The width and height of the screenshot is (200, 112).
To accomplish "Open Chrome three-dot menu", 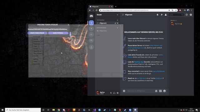I will click(x=192, y=10).
